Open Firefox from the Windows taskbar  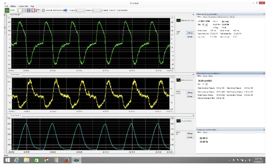click(x=67, y=160)
